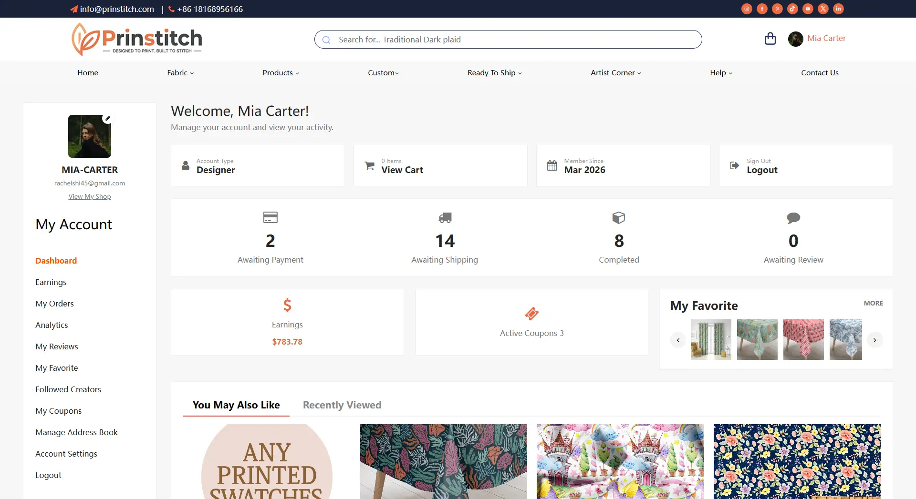Go to Account Settings in sidebar
The height and width of the screenshot is (499, 916).
(x=66, y=454)
